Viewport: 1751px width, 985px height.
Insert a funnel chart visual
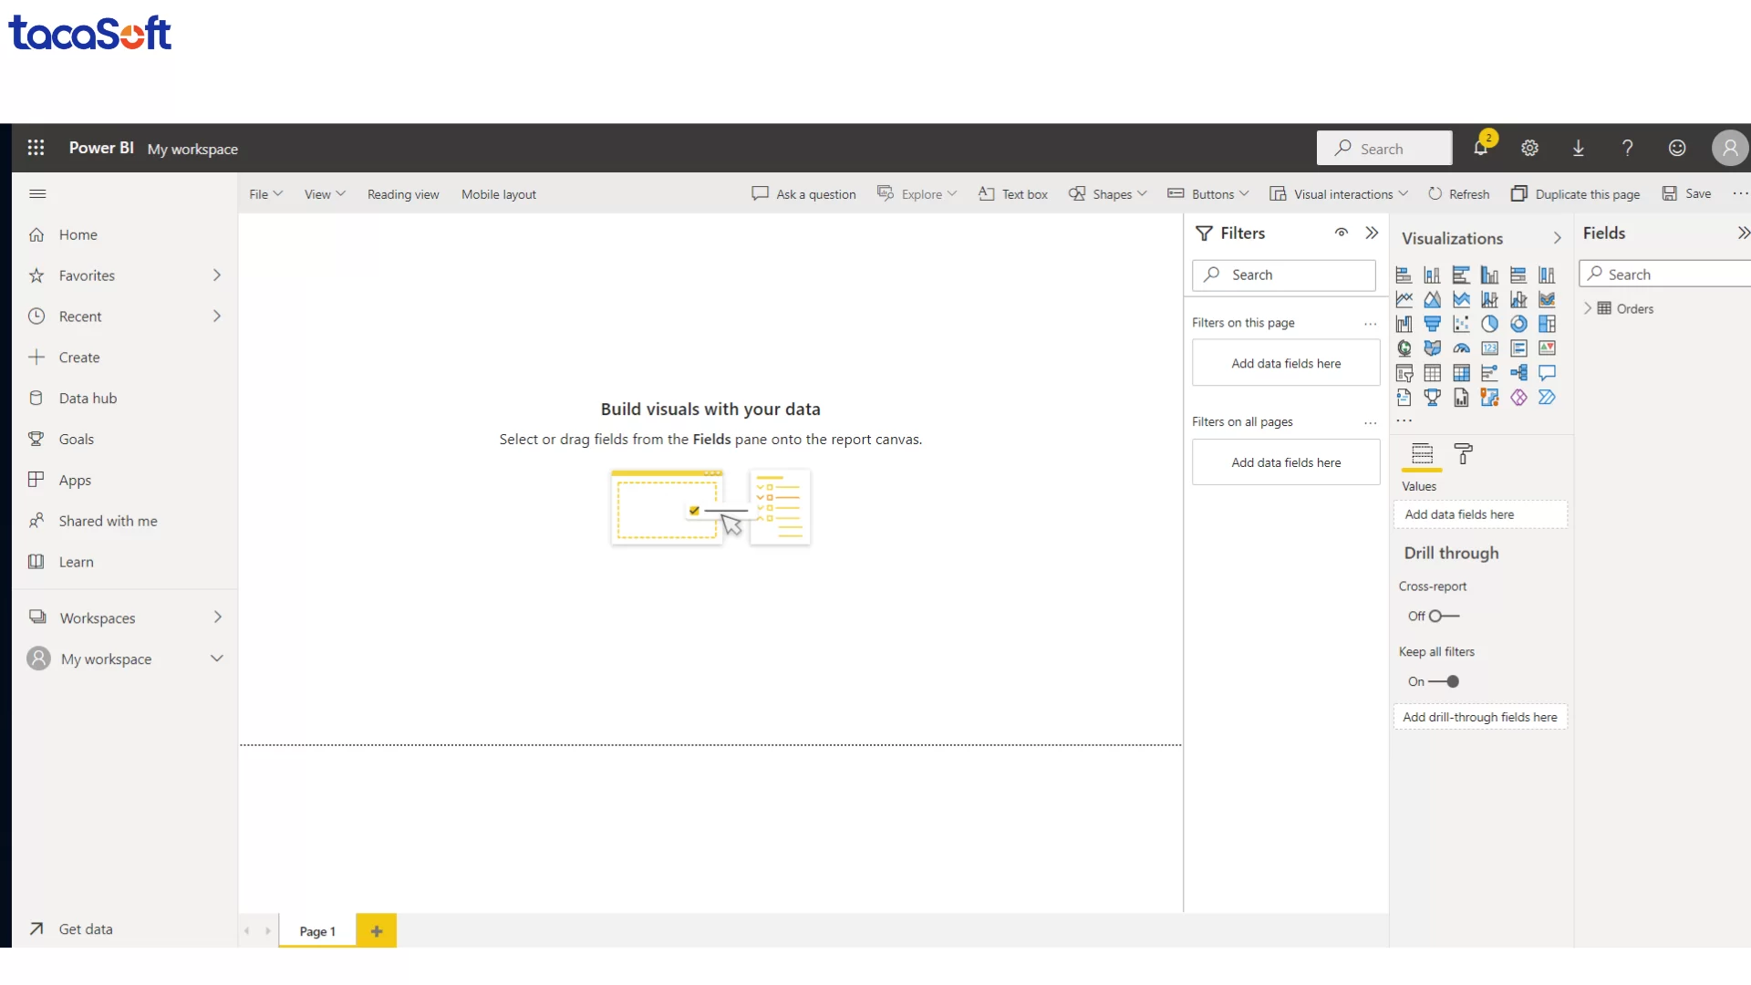[1433, 324]
